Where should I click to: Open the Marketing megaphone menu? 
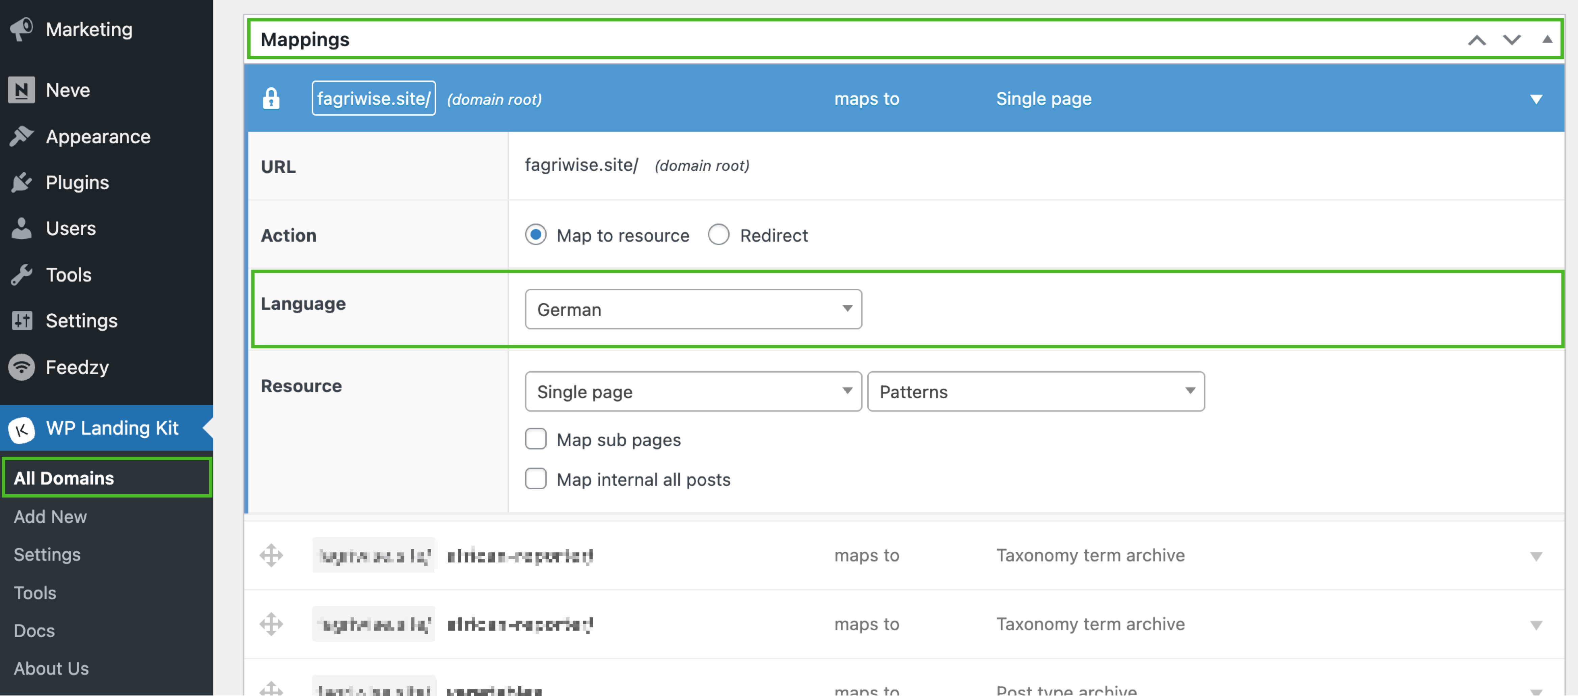pyautogui.click(x=22, y=29)
